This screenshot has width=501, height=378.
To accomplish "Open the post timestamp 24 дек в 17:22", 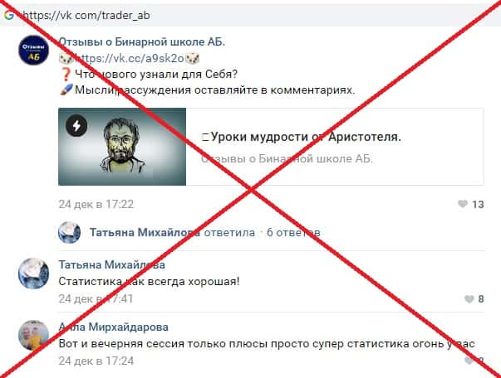I will tap(96, 204).
